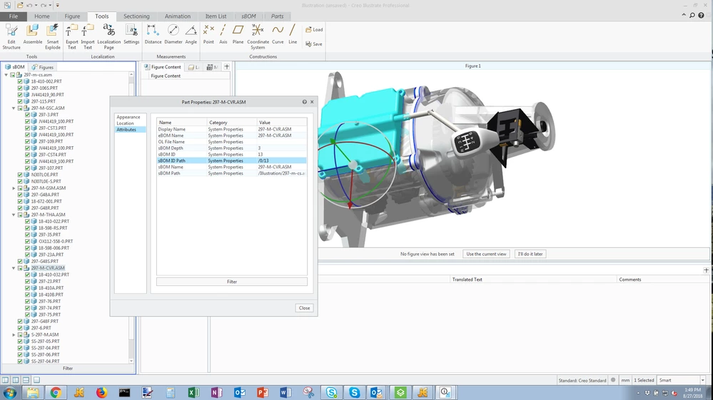Viewport: 713px width, 400px height.
Task: Toggle 297-115.PRT checkbox
Action: coord(20,101)
